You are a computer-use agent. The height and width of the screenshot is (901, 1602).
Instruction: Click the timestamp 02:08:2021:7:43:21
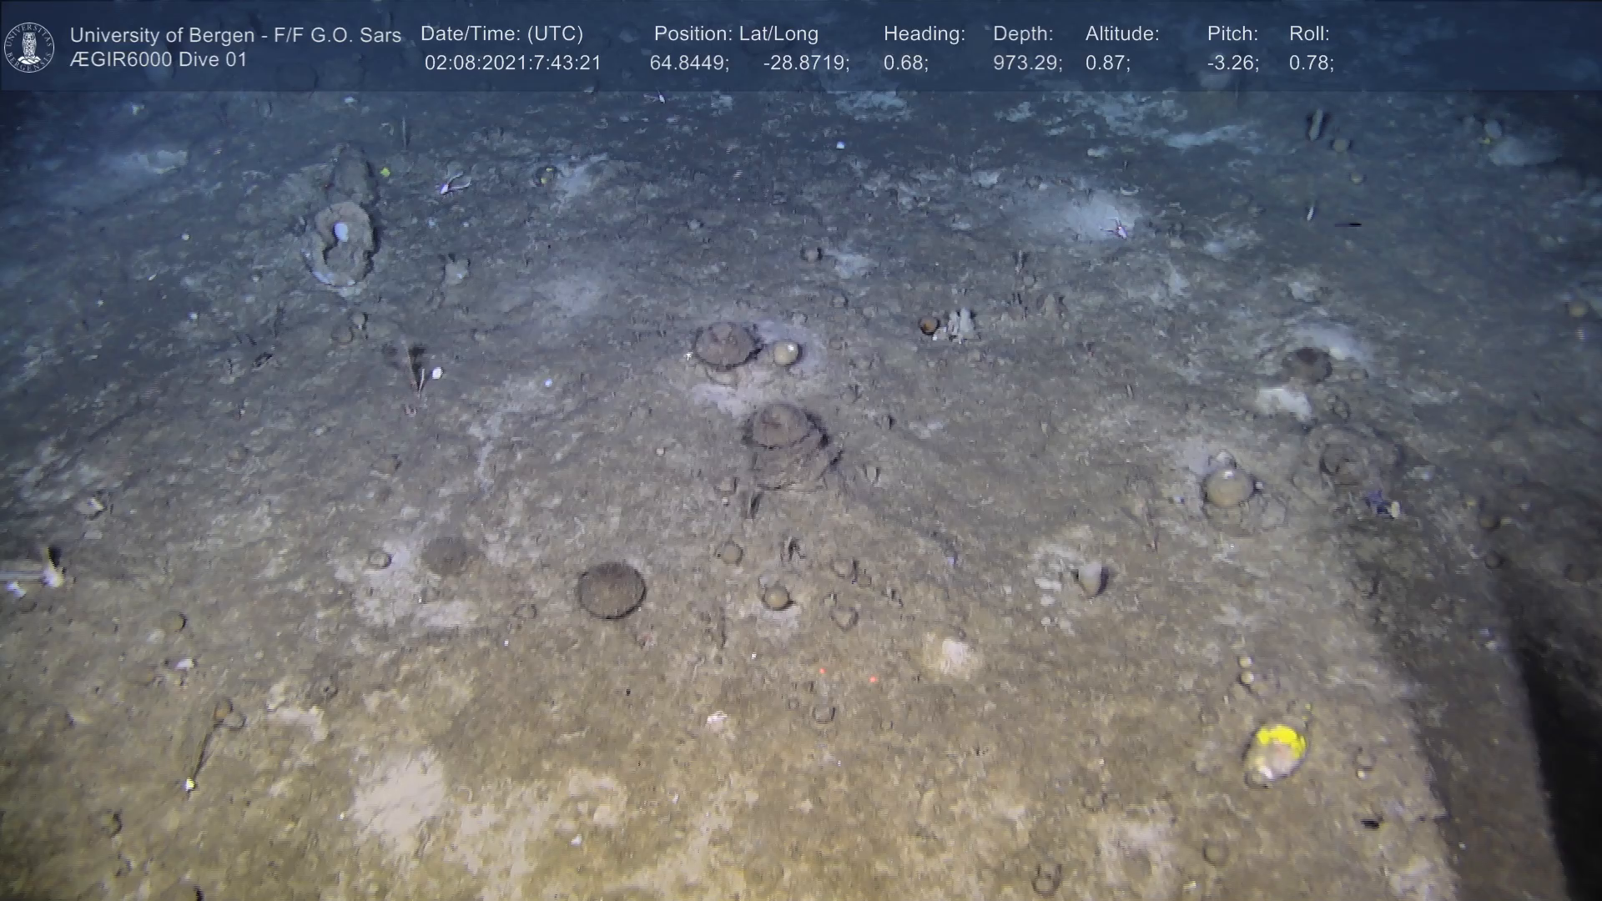(512, 63)
